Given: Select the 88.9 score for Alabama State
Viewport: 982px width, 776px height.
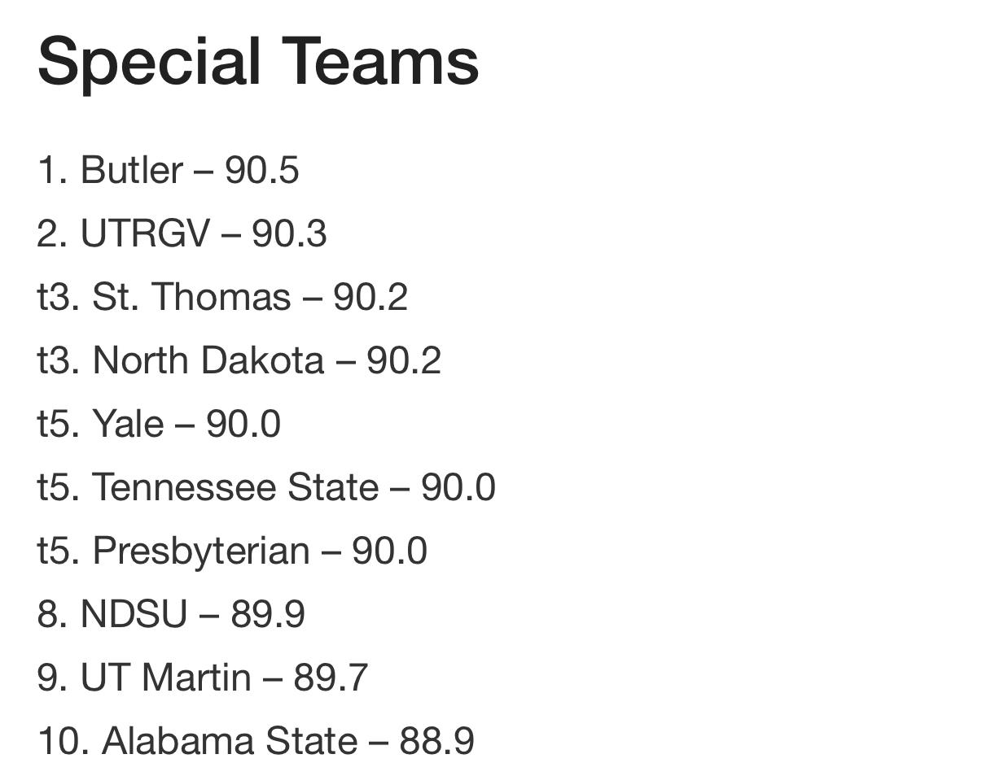Looking at the screenshot, I should tap(436, 741).
